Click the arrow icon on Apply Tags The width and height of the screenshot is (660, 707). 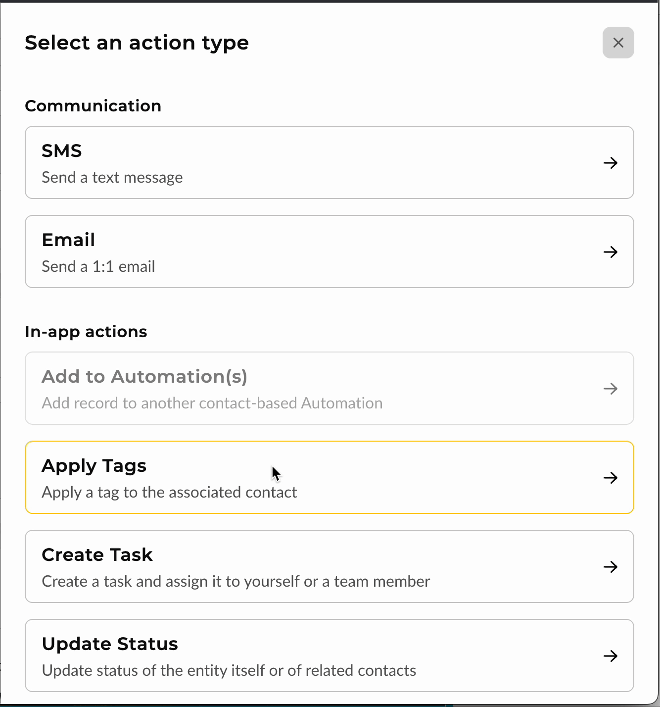click(611, 477)
